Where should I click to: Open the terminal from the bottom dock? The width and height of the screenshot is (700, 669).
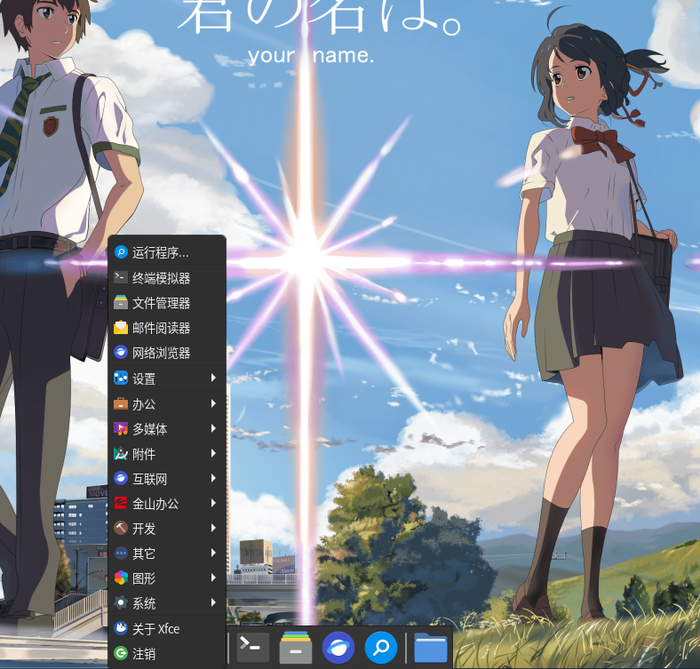pos(252,647)
